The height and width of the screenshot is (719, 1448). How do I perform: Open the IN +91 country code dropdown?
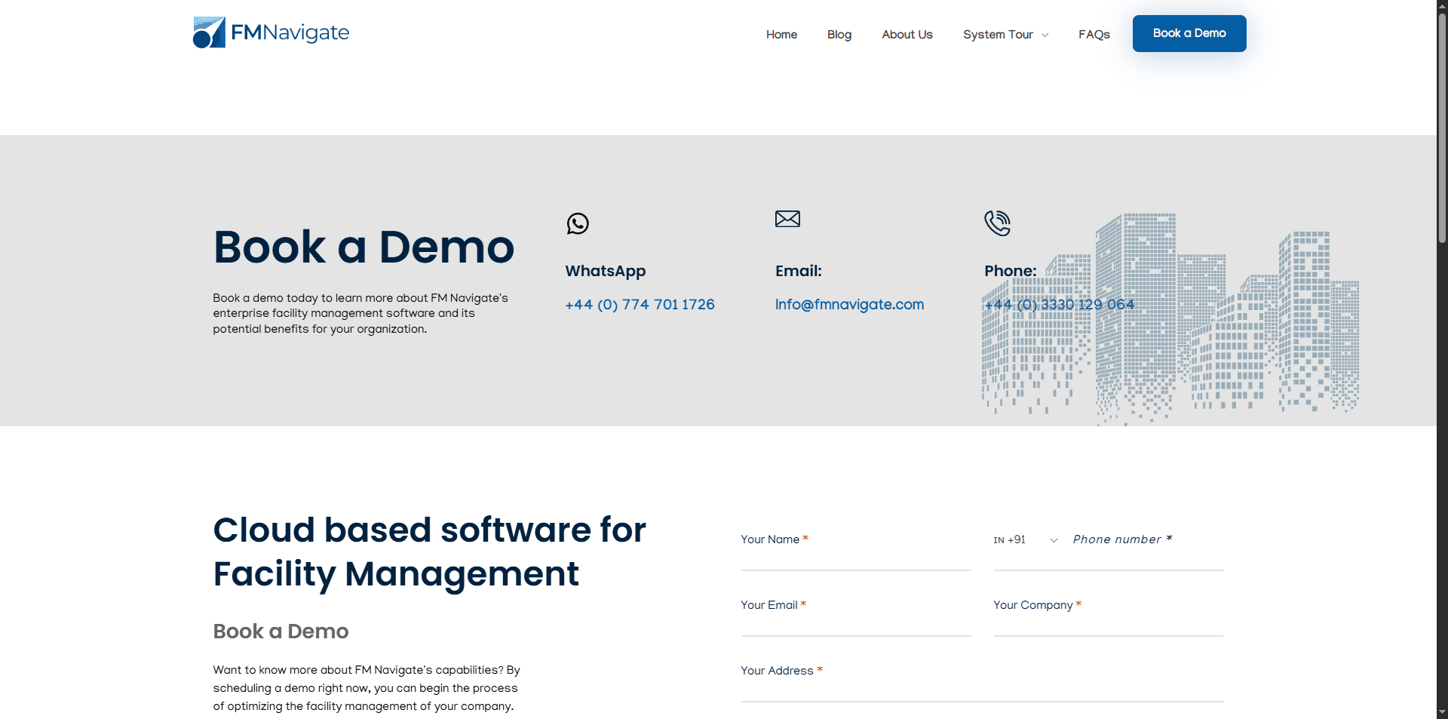tap(1025, 540)
